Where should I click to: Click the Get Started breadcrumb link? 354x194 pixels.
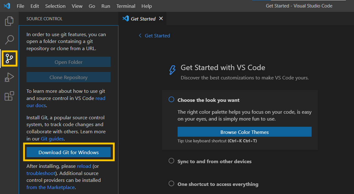click(157, 35)
